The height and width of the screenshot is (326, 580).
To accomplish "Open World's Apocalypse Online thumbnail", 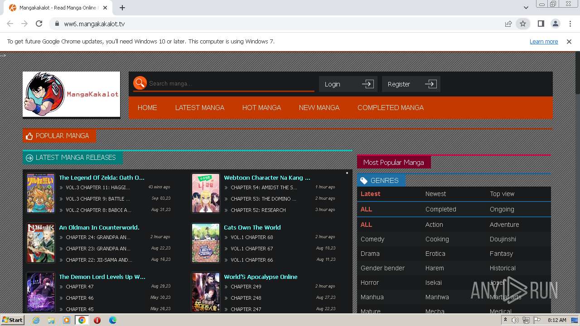I will (206, 292).
